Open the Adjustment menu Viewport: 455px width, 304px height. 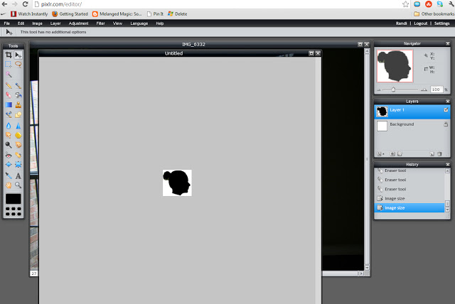tap(78, 23)
